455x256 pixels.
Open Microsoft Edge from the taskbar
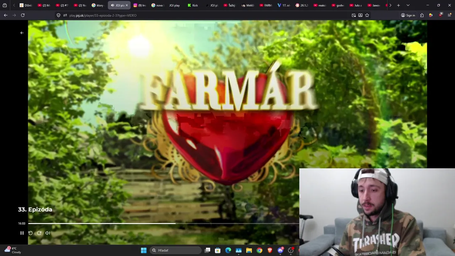(228, 250)
